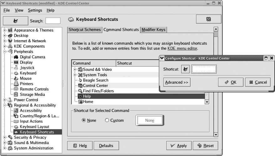The image size is (275, 156).
Task: Select the Mouse icon in tree
Action: [16, 78]
